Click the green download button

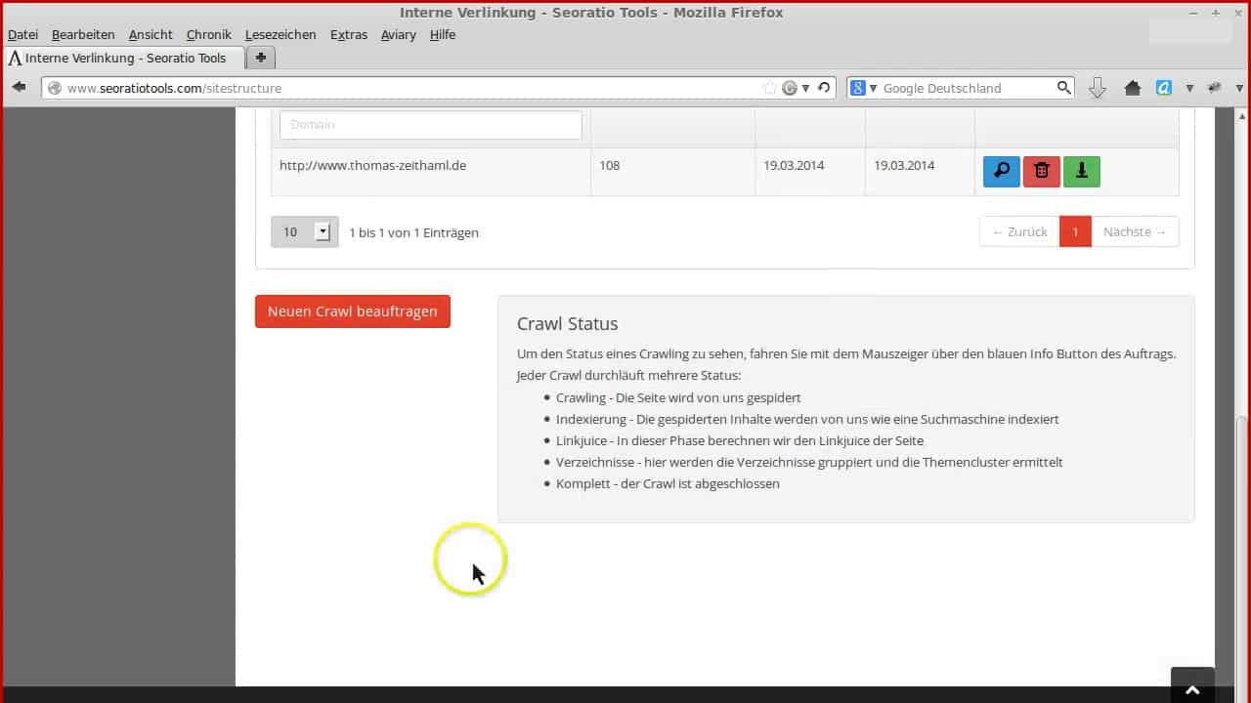pos(1081,171)
